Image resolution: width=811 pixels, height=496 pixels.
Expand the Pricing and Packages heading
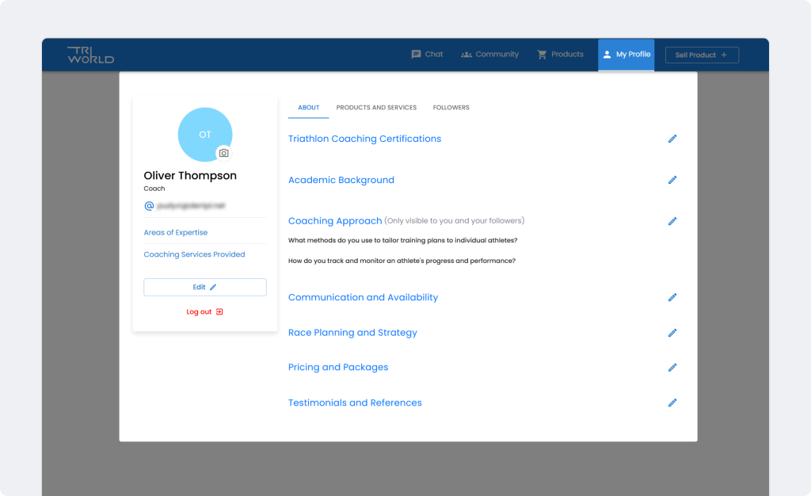[x=338, y=368]
